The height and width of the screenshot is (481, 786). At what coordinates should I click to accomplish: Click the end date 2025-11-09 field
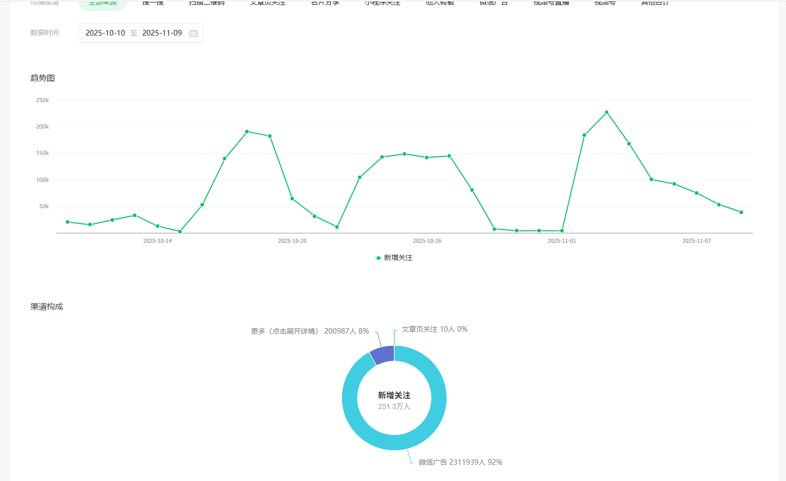point(162,33)
